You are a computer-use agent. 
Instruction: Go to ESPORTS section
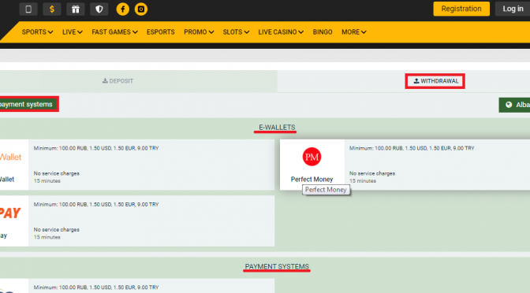[161, 32]
